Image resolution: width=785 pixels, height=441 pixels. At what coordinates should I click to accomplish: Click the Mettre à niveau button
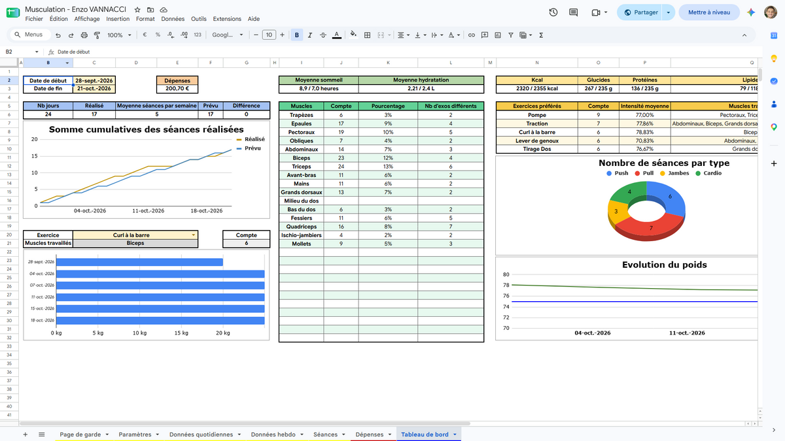click(x=709, y=12)
